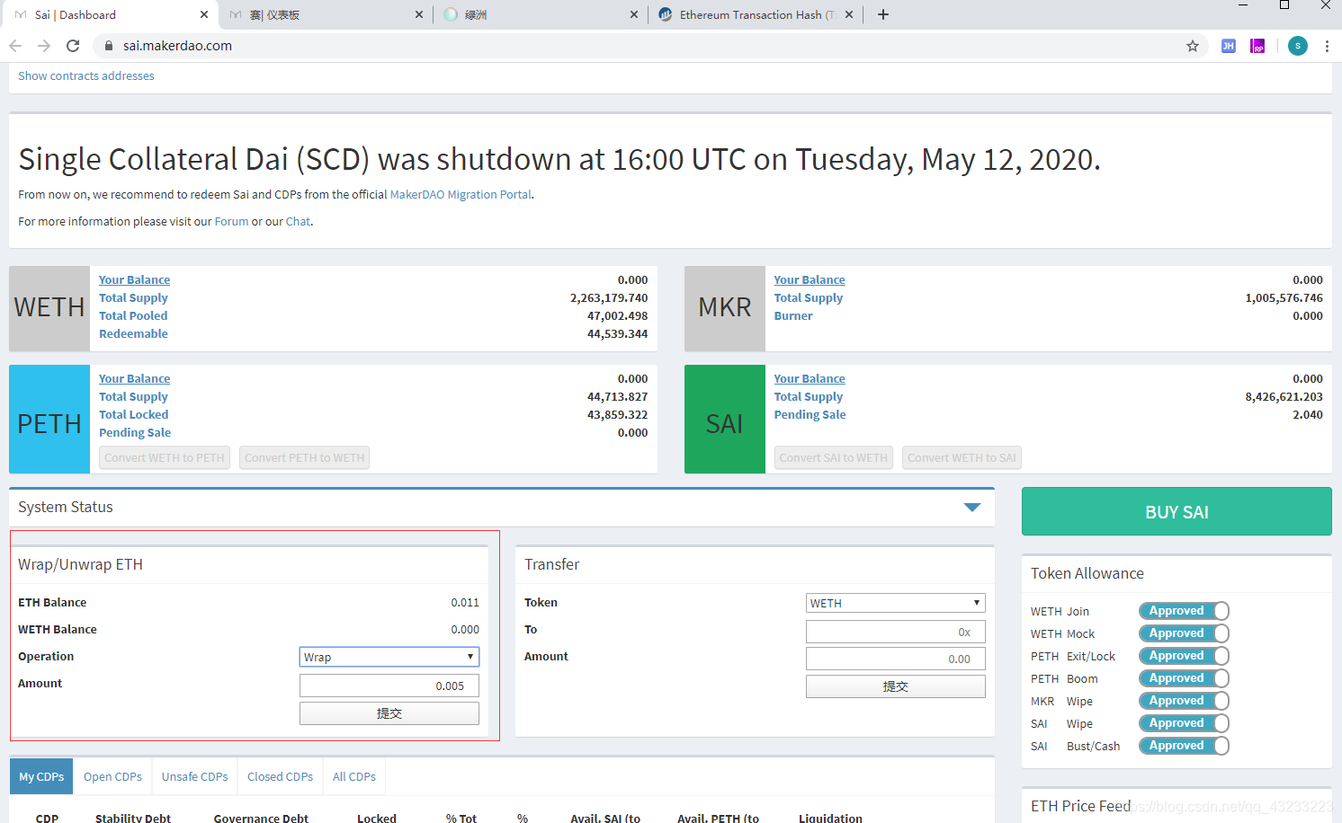Viewport: 1342px width, 823px height.
Task: Go back using the browser back arrow
Action: click(15, 46)
